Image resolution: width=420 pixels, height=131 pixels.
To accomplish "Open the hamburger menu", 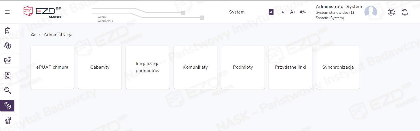I will (x=7, y=12).
